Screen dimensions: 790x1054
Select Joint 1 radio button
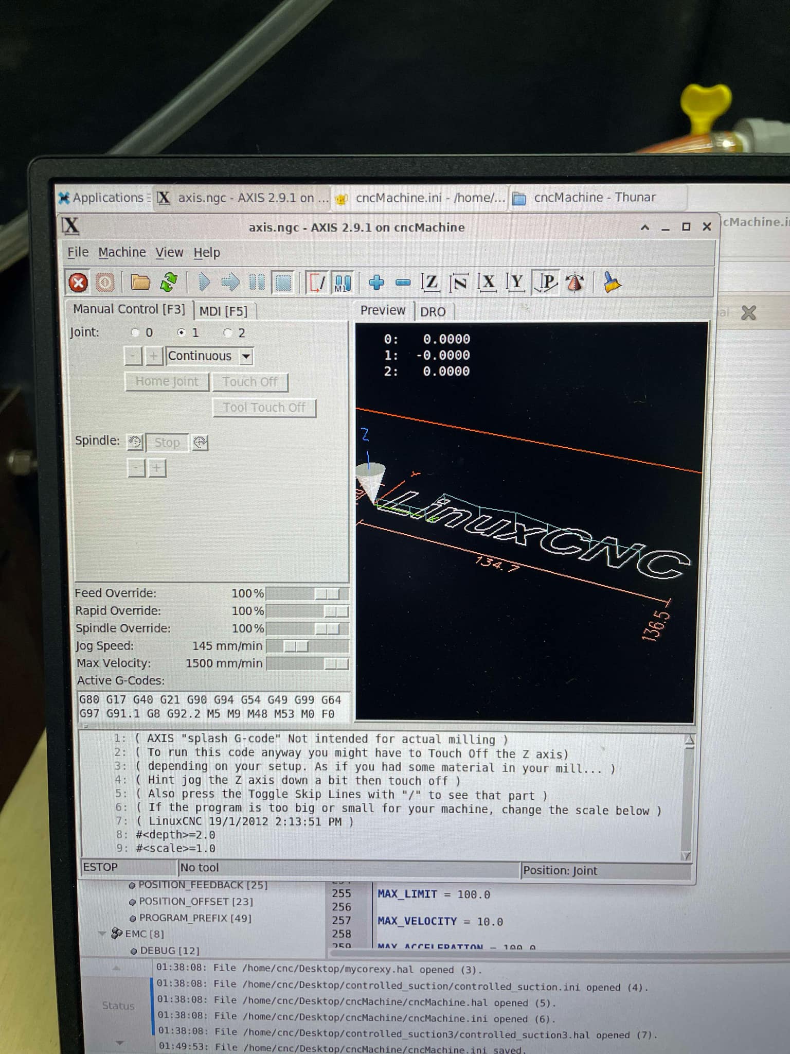[181, 332]
